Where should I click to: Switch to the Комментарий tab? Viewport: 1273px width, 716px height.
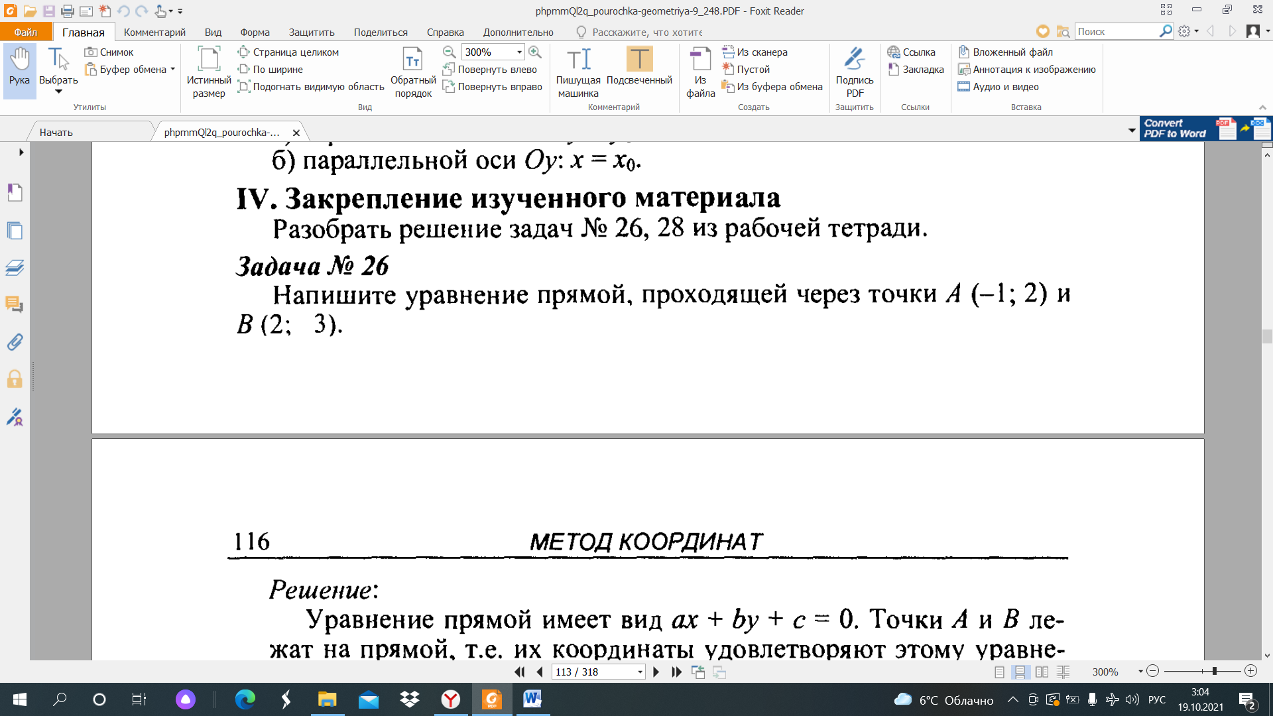coord(154,32)
